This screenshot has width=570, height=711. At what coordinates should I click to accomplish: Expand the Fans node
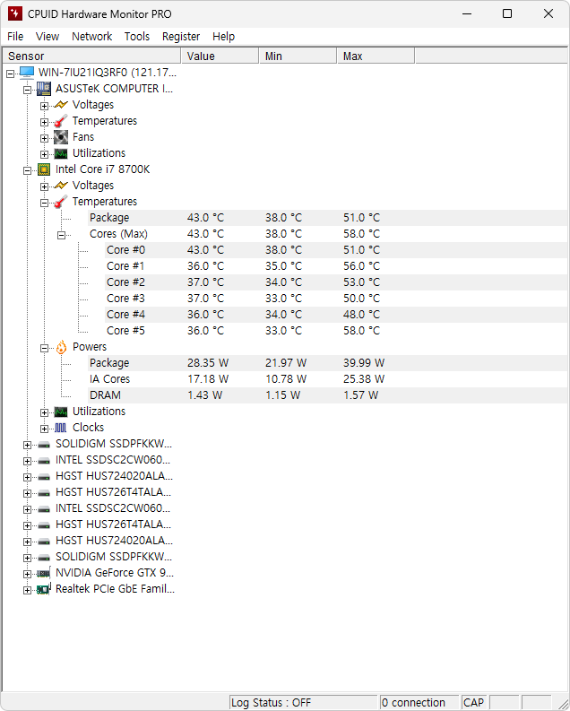[x=45, y=138]
